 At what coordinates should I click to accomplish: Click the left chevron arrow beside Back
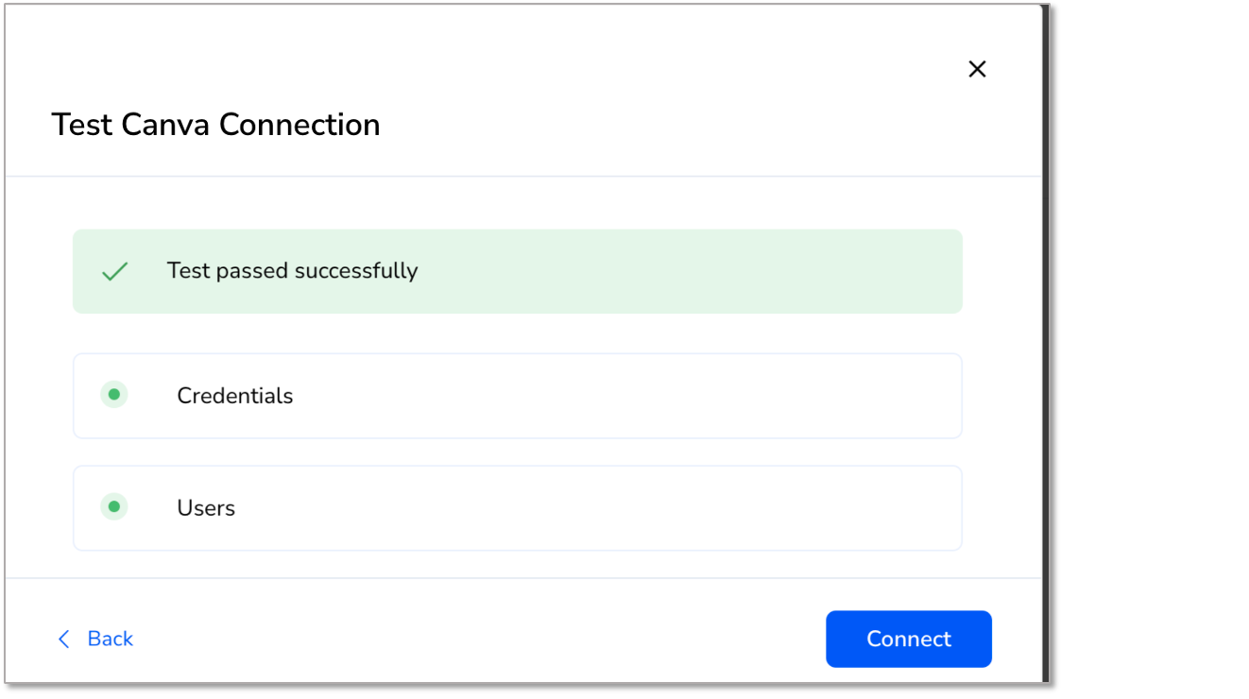coord(64,639)
